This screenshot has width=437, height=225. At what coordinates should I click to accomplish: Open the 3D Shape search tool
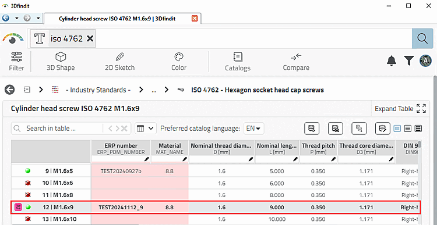coord(61,62)
